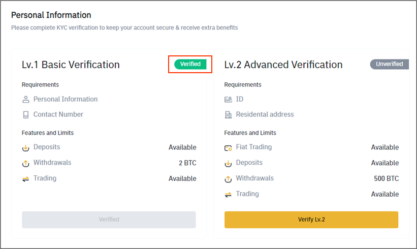Click the Fiat Trading label
The width and height of the screenshot is (417, 249).
pos(254,147)
